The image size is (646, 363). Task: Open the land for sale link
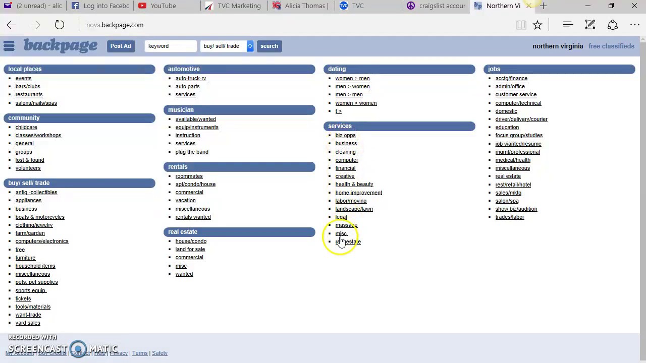pos(190,249)
